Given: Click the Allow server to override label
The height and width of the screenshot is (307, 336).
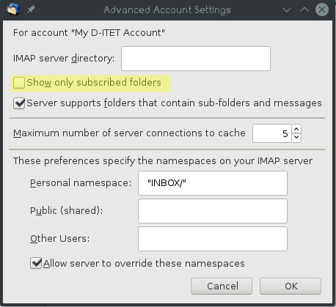Looking at the screenshot, I should pos(144,264).
